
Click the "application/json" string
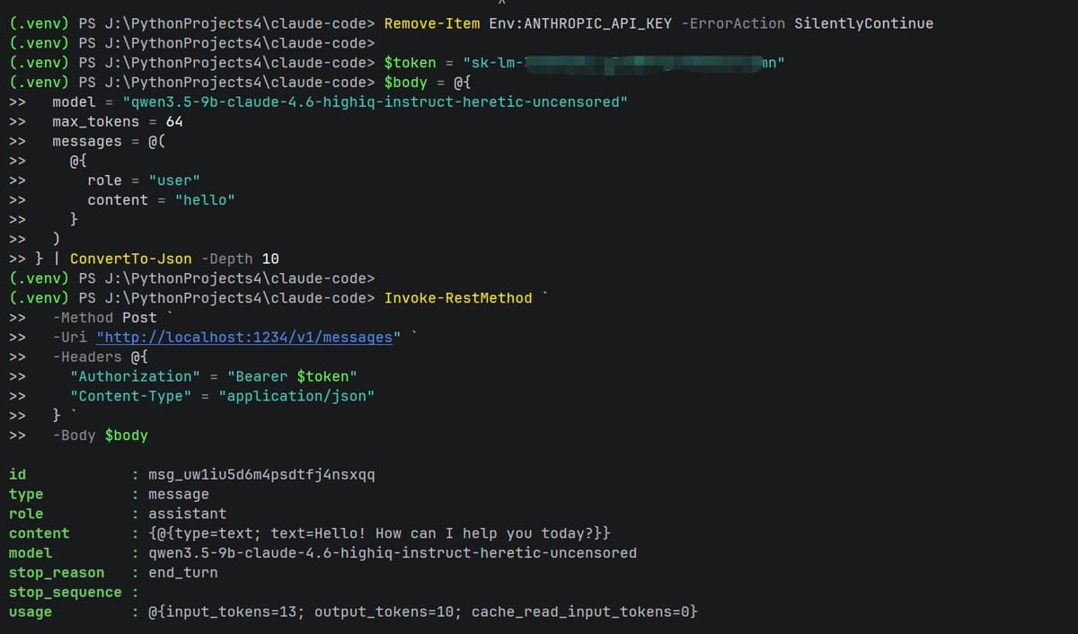click(296, 396)
